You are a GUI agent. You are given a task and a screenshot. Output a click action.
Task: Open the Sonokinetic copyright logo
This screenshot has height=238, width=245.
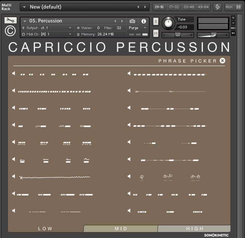(x=10, y=31)
